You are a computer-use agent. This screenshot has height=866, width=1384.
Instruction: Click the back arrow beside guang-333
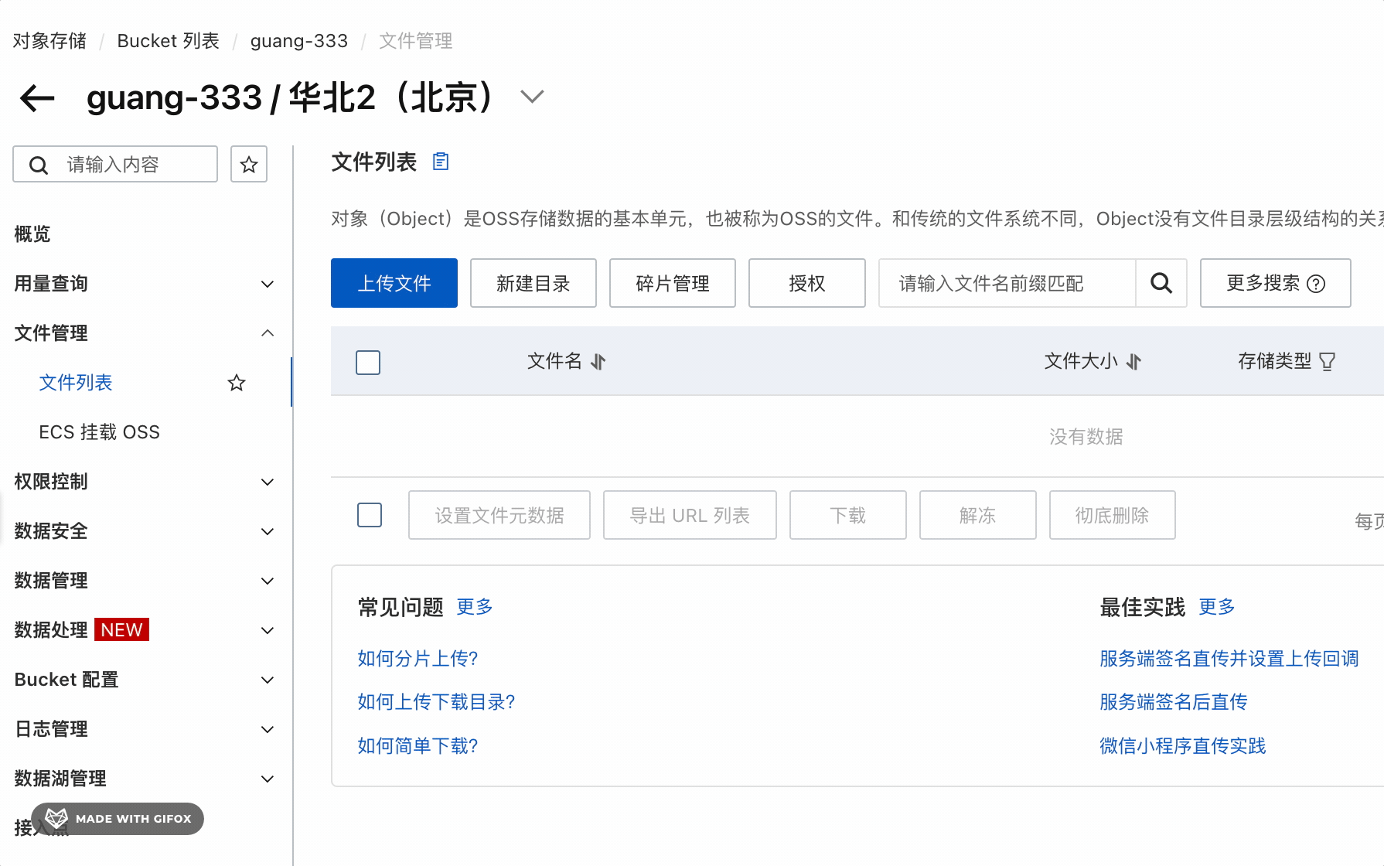pyautogui.click(x=37, y=98)
